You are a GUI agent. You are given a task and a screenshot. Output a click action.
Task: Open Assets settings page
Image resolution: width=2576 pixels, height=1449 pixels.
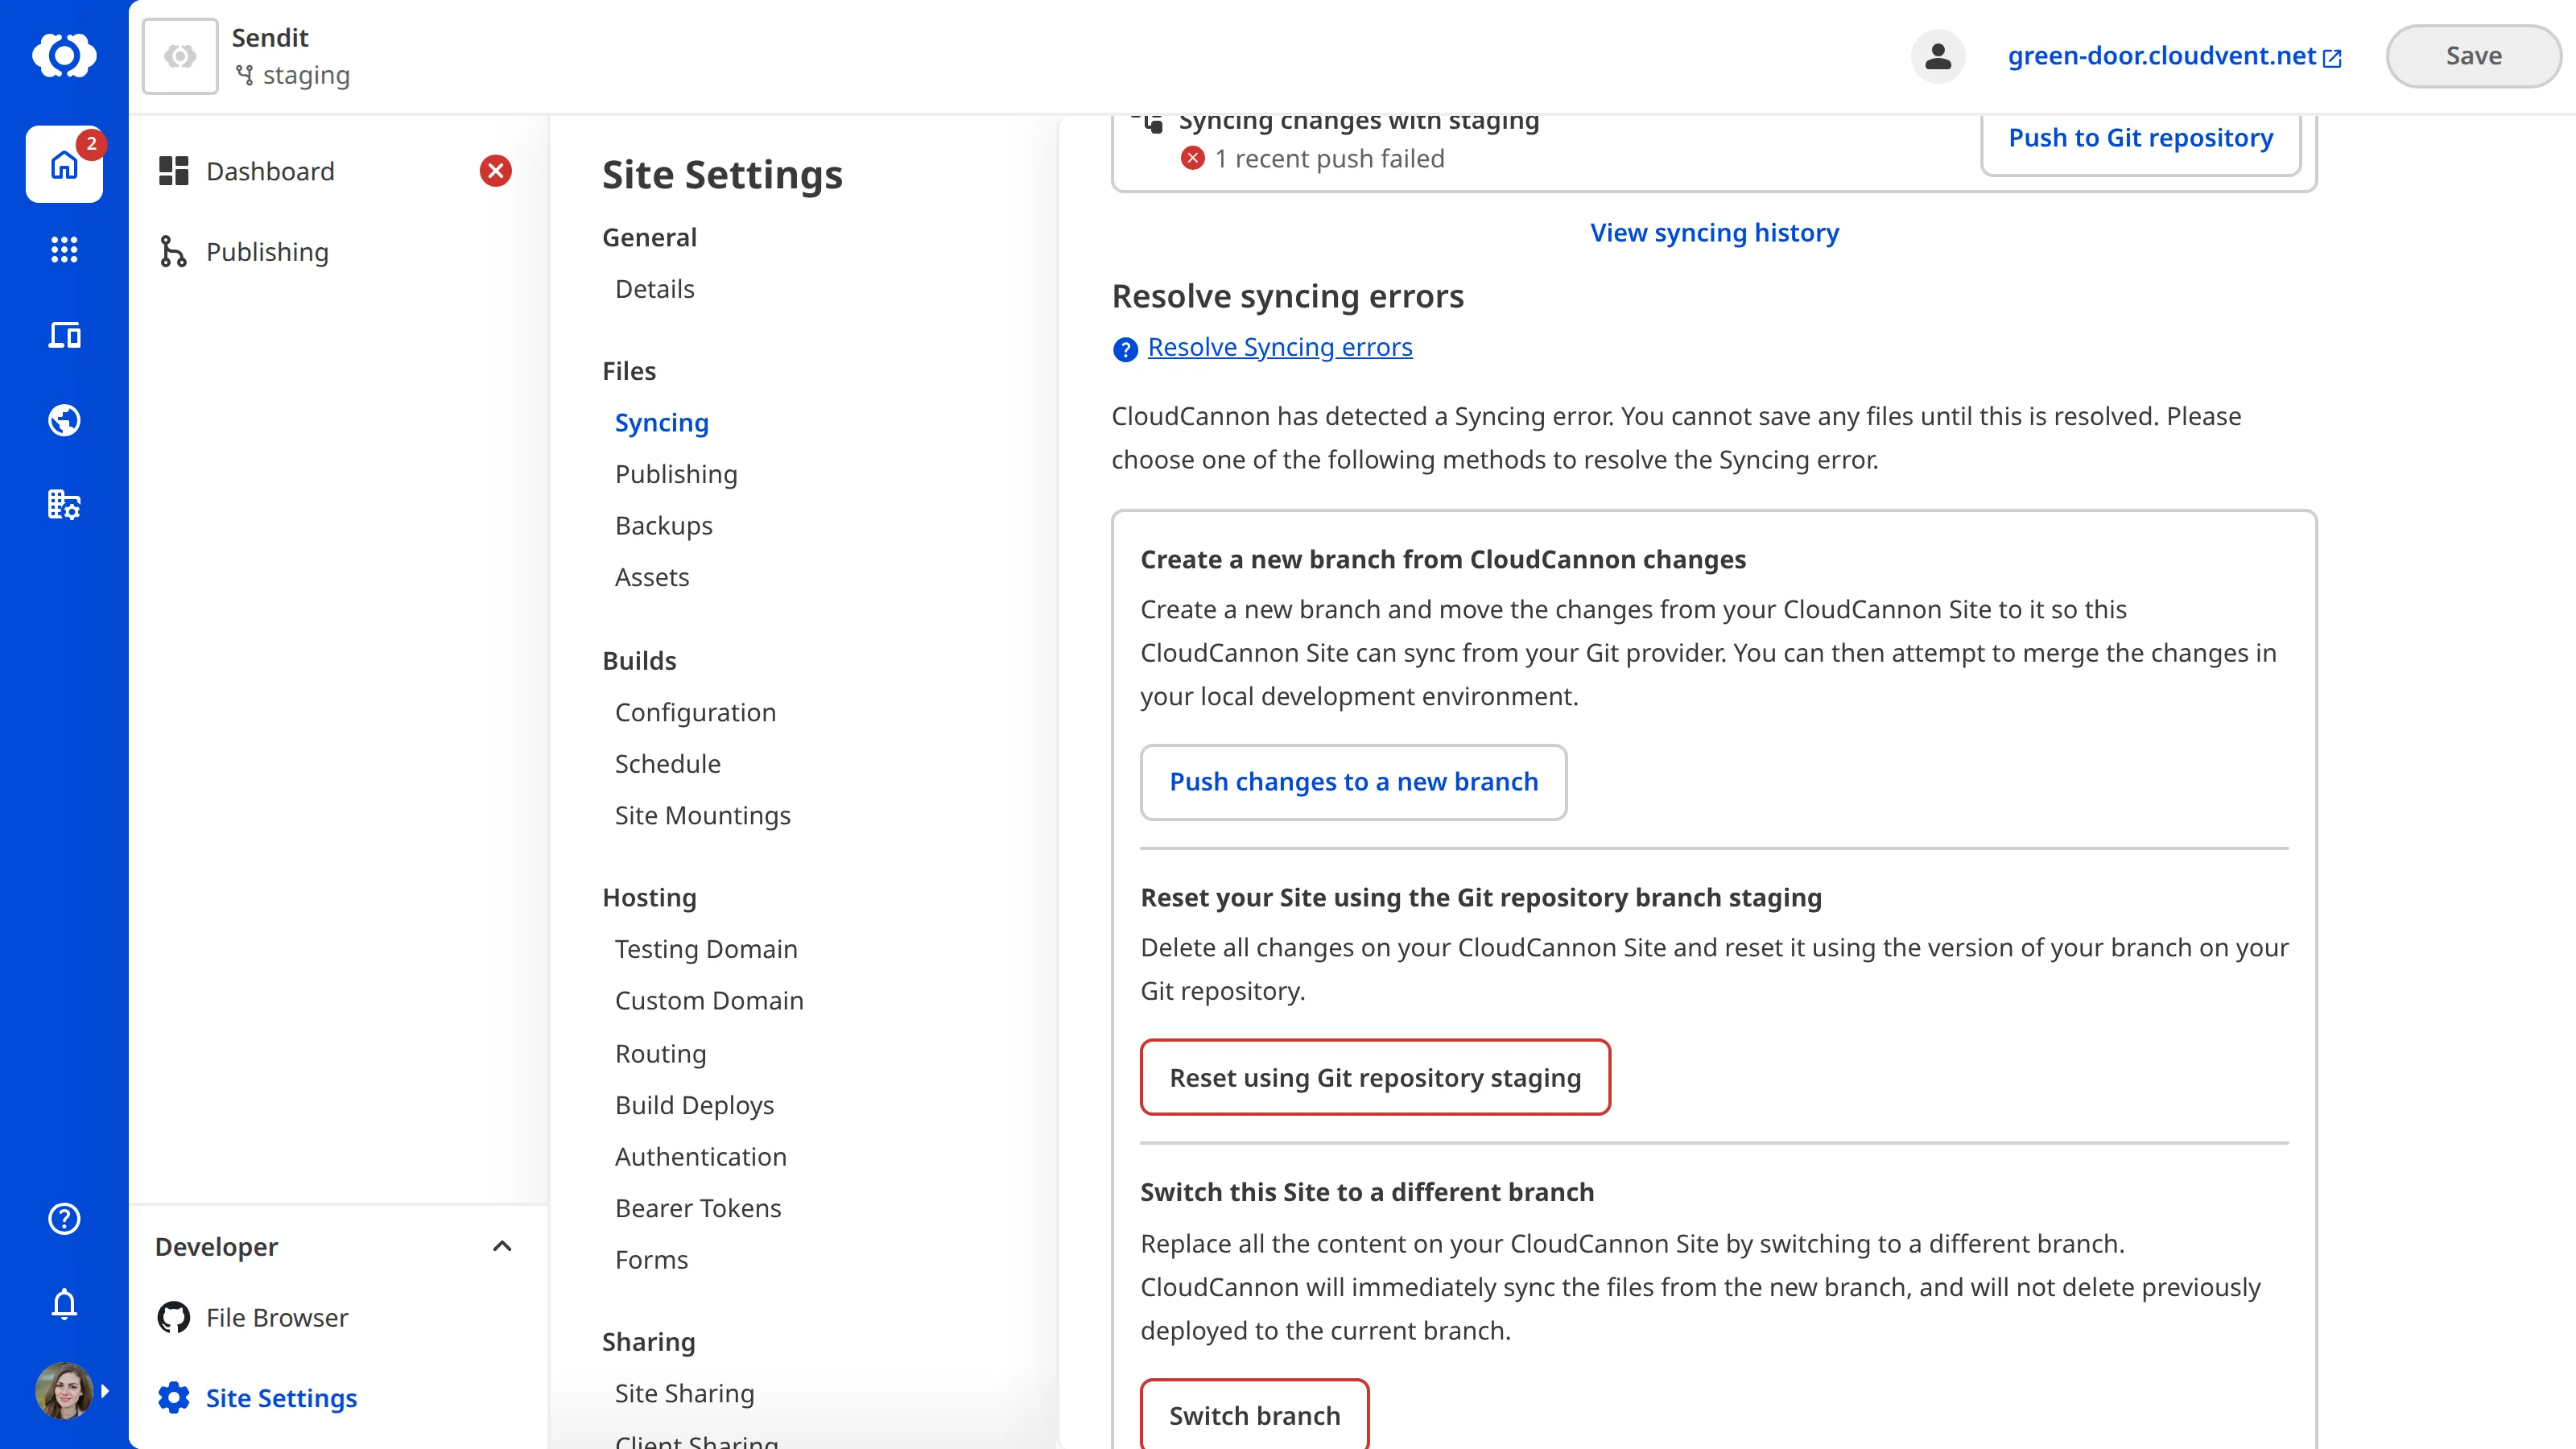point(652,577)
